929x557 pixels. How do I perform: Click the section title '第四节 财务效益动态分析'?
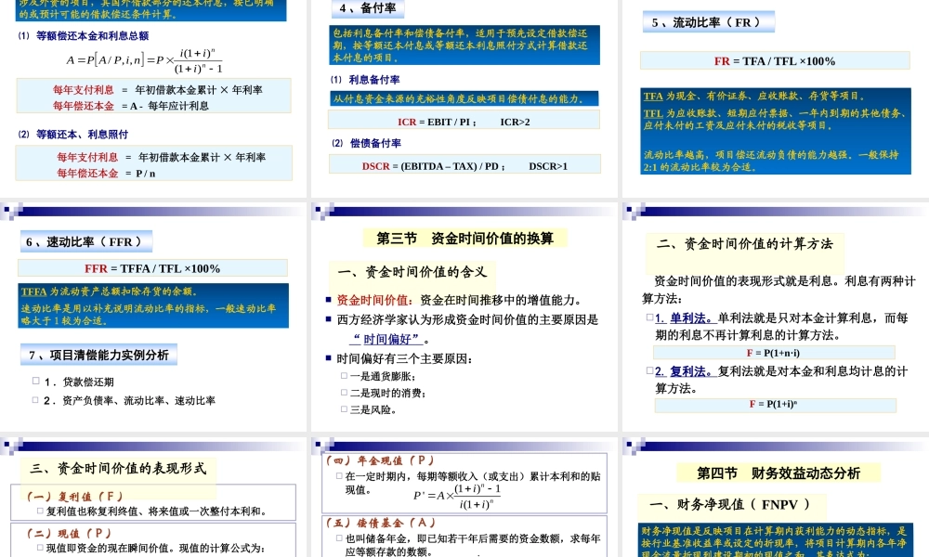point(779,473)
